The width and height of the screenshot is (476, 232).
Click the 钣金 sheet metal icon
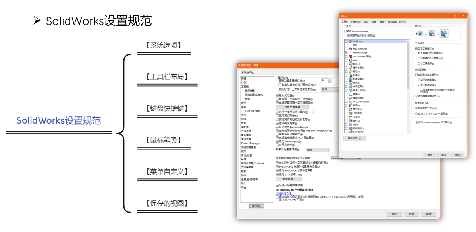pyautogui.click(x=351, y=64)
